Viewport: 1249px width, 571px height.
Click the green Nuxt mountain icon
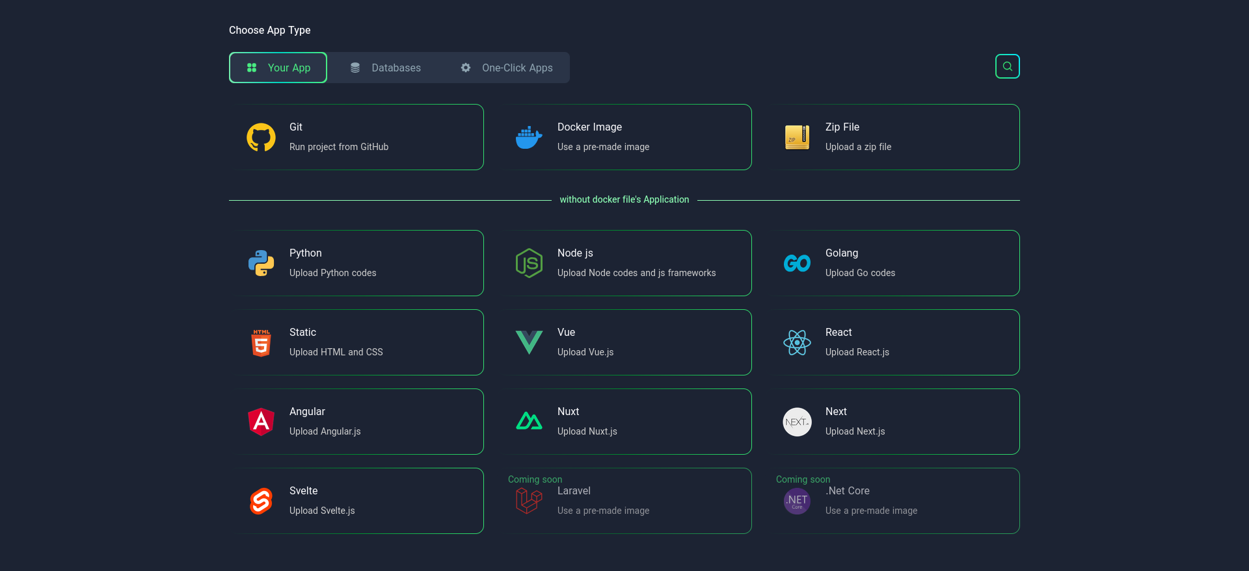pos(529,422)
